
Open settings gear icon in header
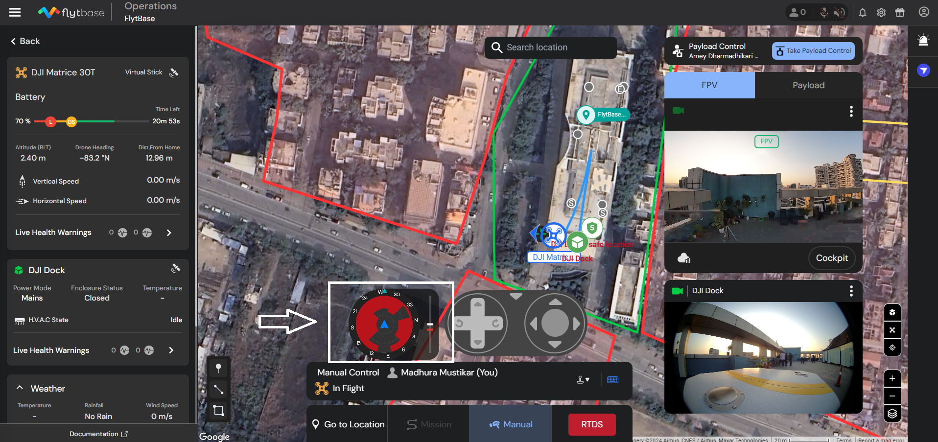[x=881, y=13]
